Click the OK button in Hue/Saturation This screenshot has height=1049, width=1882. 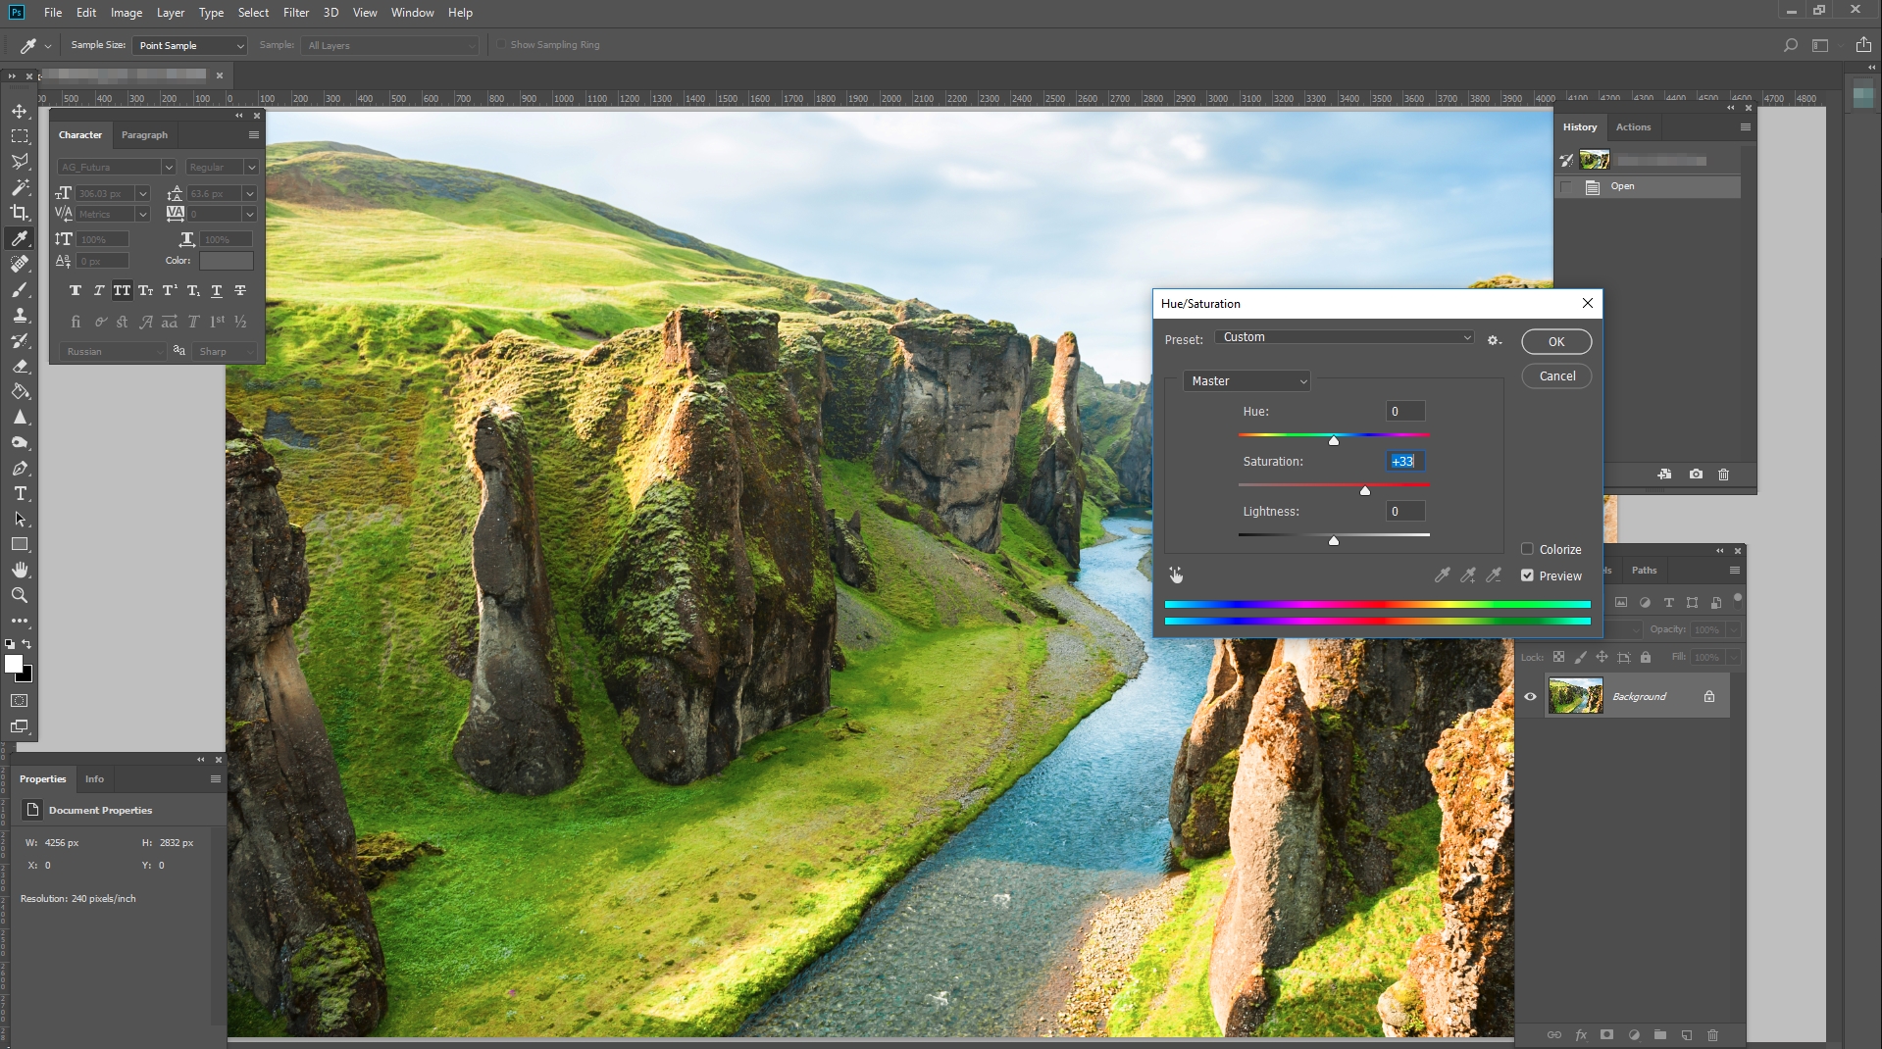(1555, 341)
